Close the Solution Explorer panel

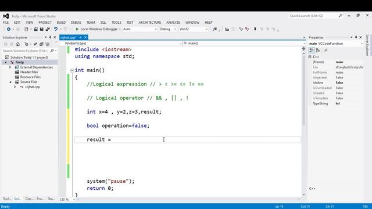[x=55, y=37]
